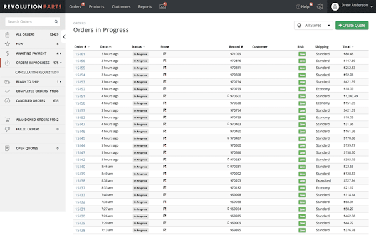Click the Open Quotes document icon
376x235 pixels.
click(x=8, y=148)
